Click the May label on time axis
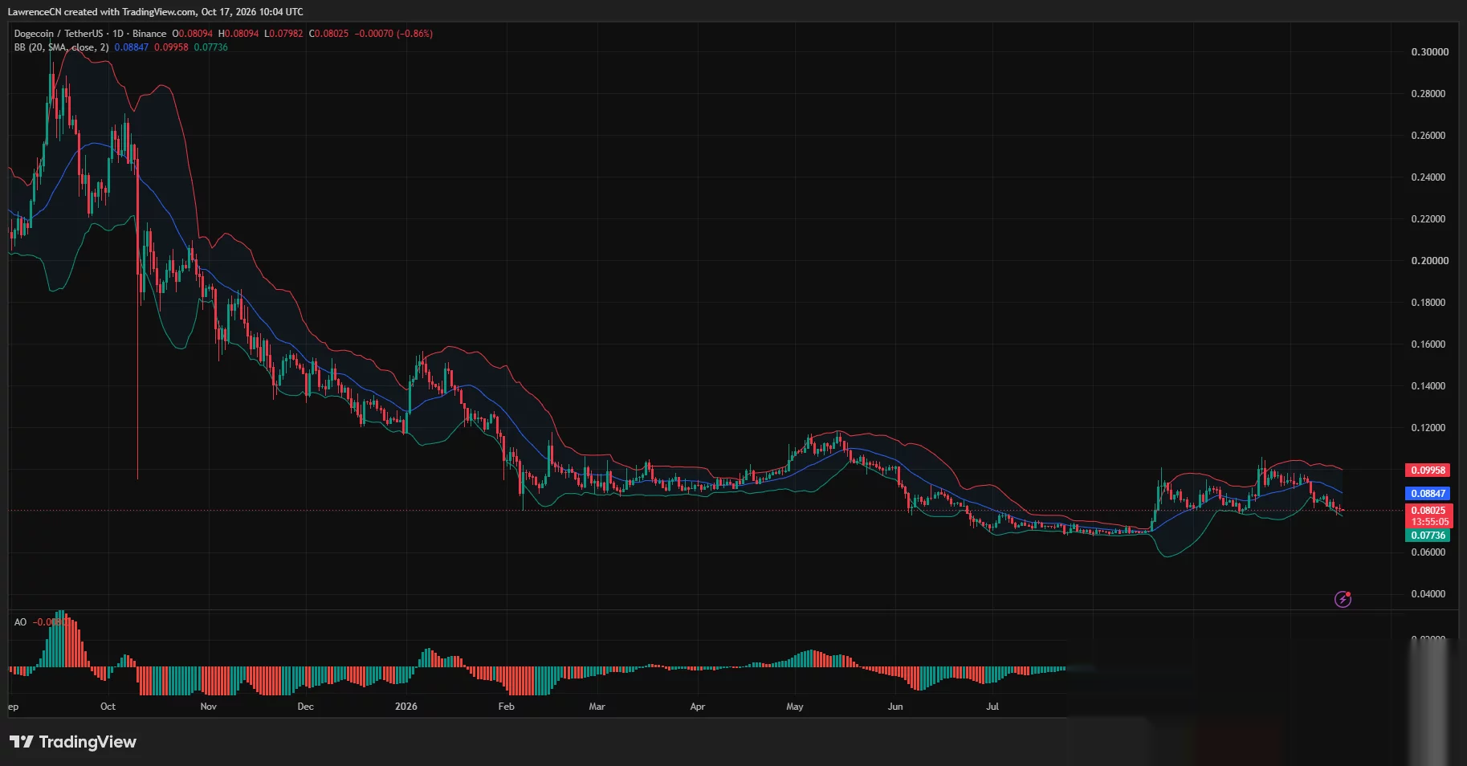The image size is (1467, 766). point(794,707)
